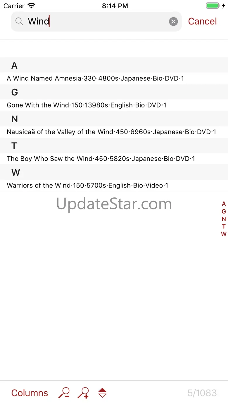Zoom in with the plus magnifier icon
The image size is (228, 405).
pyautogui.click(x=83, y=393)
